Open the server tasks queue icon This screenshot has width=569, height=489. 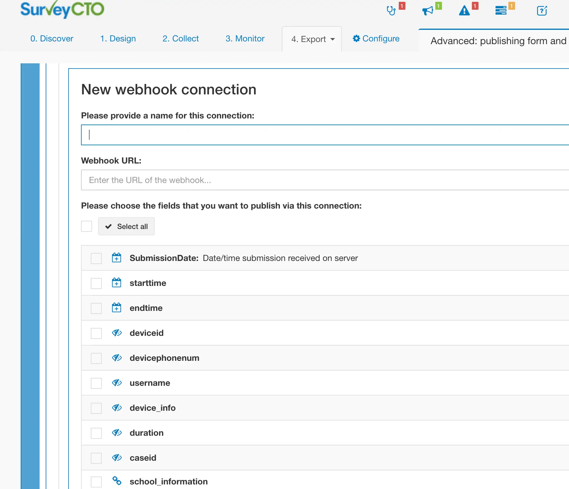pyautogui.click(x=501, y=10)
